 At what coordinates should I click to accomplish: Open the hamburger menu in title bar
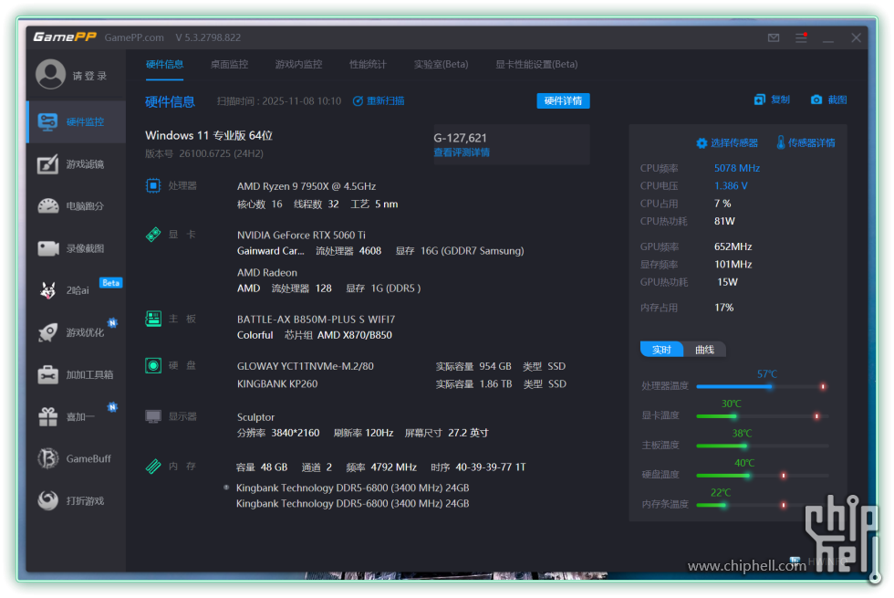point(801,37)
